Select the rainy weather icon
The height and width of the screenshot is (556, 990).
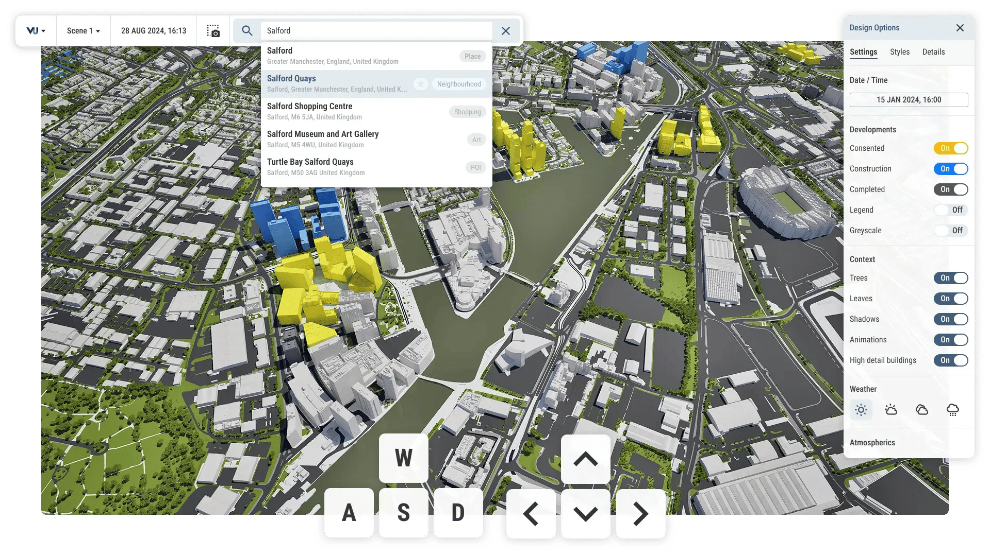pyautogui.click(x=953, y=410)
